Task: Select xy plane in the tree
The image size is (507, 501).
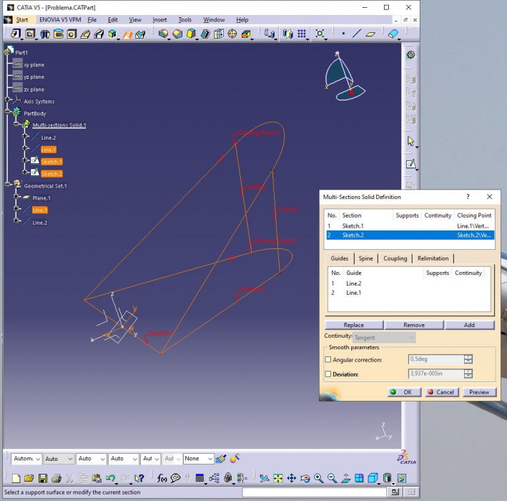Action: (34, 64)
